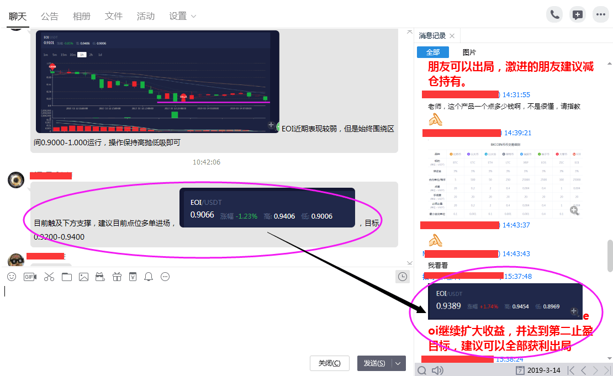The height and width of the screenshot is (376, 613).
Task: Click the bell reminder icon
Action: (149, 277)
